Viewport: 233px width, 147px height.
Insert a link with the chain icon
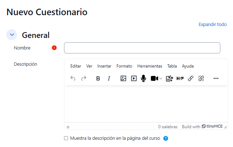(x=191, y=78)
